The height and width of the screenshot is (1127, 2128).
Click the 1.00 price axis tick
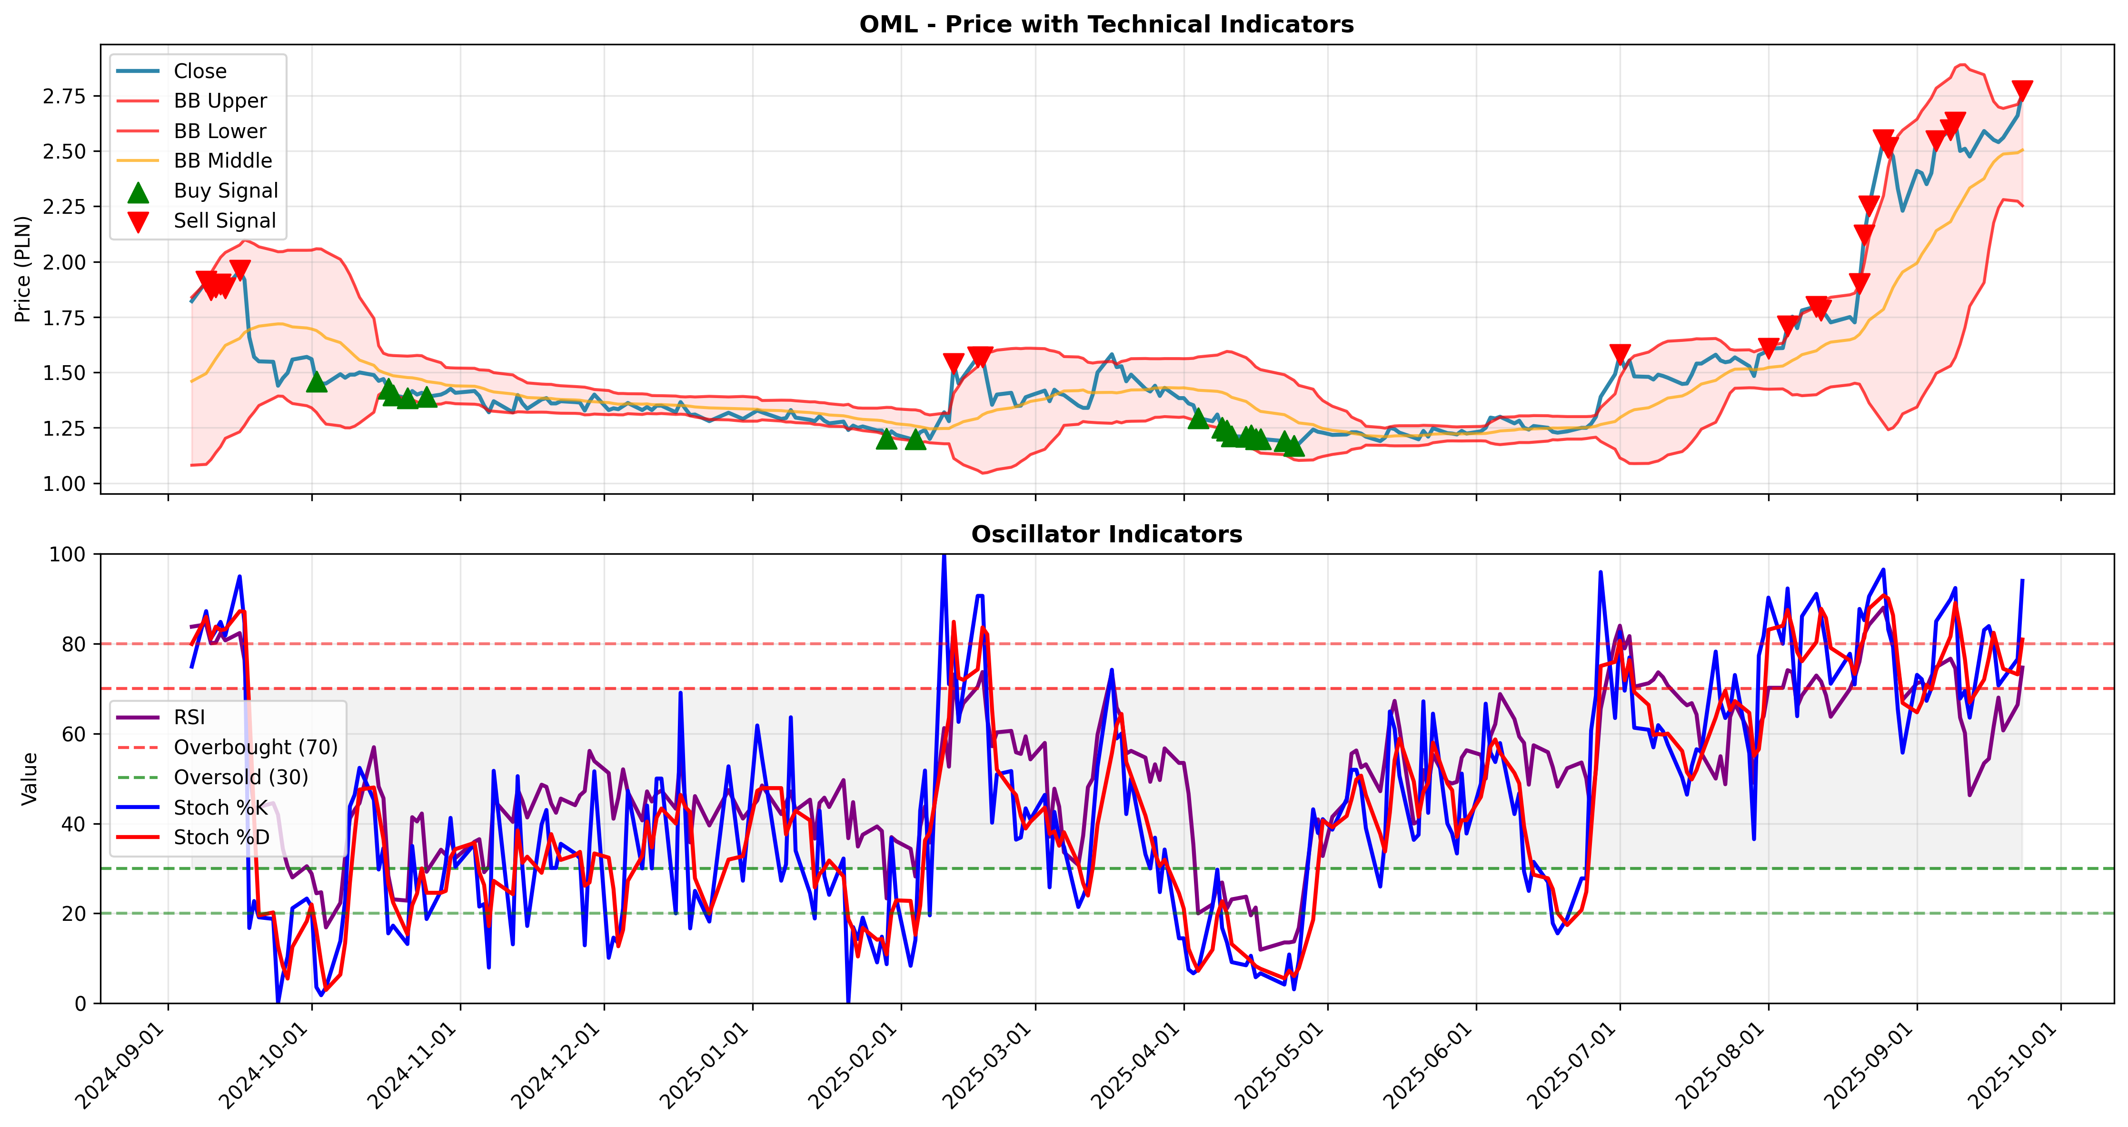(x=64, y=483)
